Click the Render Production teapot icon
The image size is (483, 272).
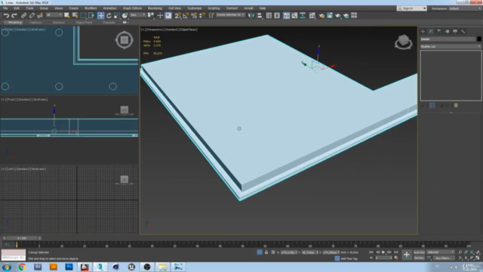click(338, 15)
